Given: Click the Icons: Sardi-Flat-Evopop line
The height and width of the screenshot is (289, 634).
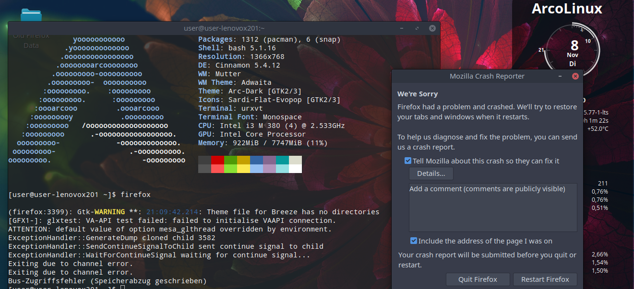Looking at the screenshot, I should click(x=269, y=100).
